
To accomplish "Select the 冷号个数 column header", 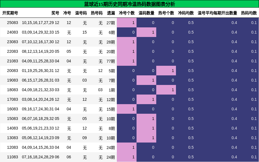I will pyautogui.click(x=127, y=13).
